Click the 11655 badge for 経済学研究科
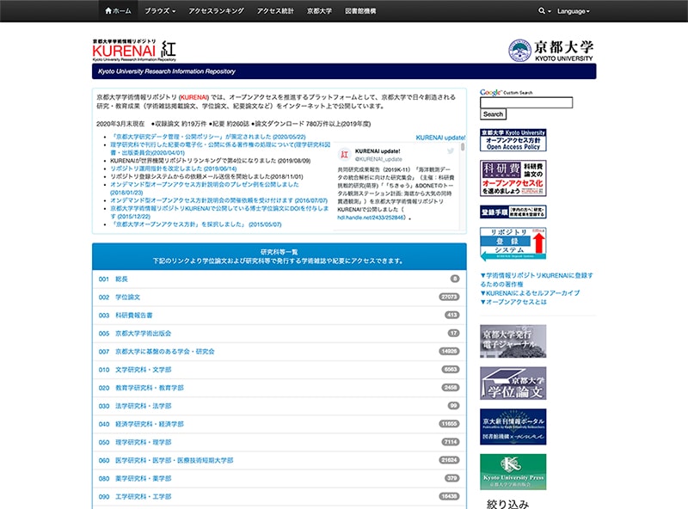This screenshot has width=688, height=509. point(449,424)
